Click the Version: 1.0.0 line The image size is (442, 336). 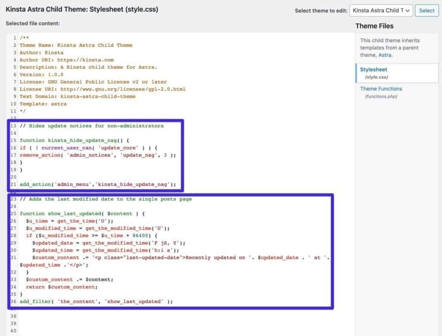[x=41, y=74]
